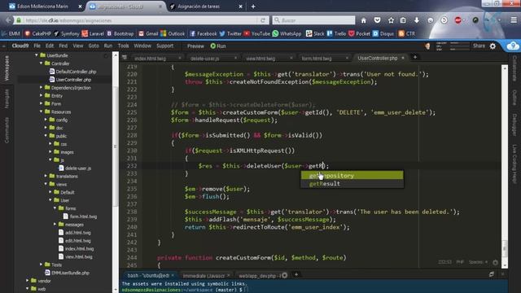Open the Firefox hamburger menu
The height and width of the screenshot is (293, 521).
[514, 20]
